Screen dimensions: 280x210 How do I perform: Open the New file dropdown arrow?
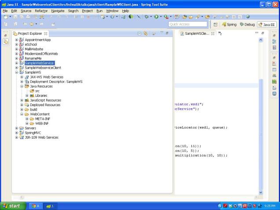tap(10, 17)
